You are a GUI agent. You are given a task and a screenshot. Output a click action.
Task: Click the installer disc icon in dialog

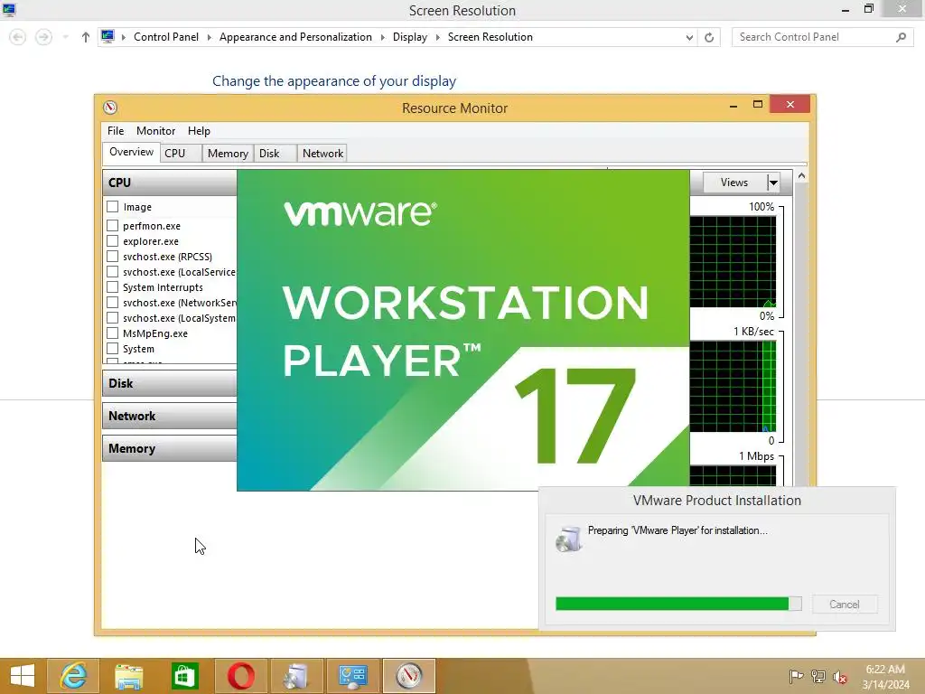569,539
